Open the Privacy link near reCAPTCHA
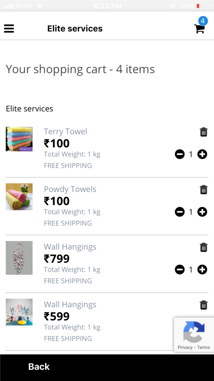Viewport: 214px width, 381px height. pos(185,347)
